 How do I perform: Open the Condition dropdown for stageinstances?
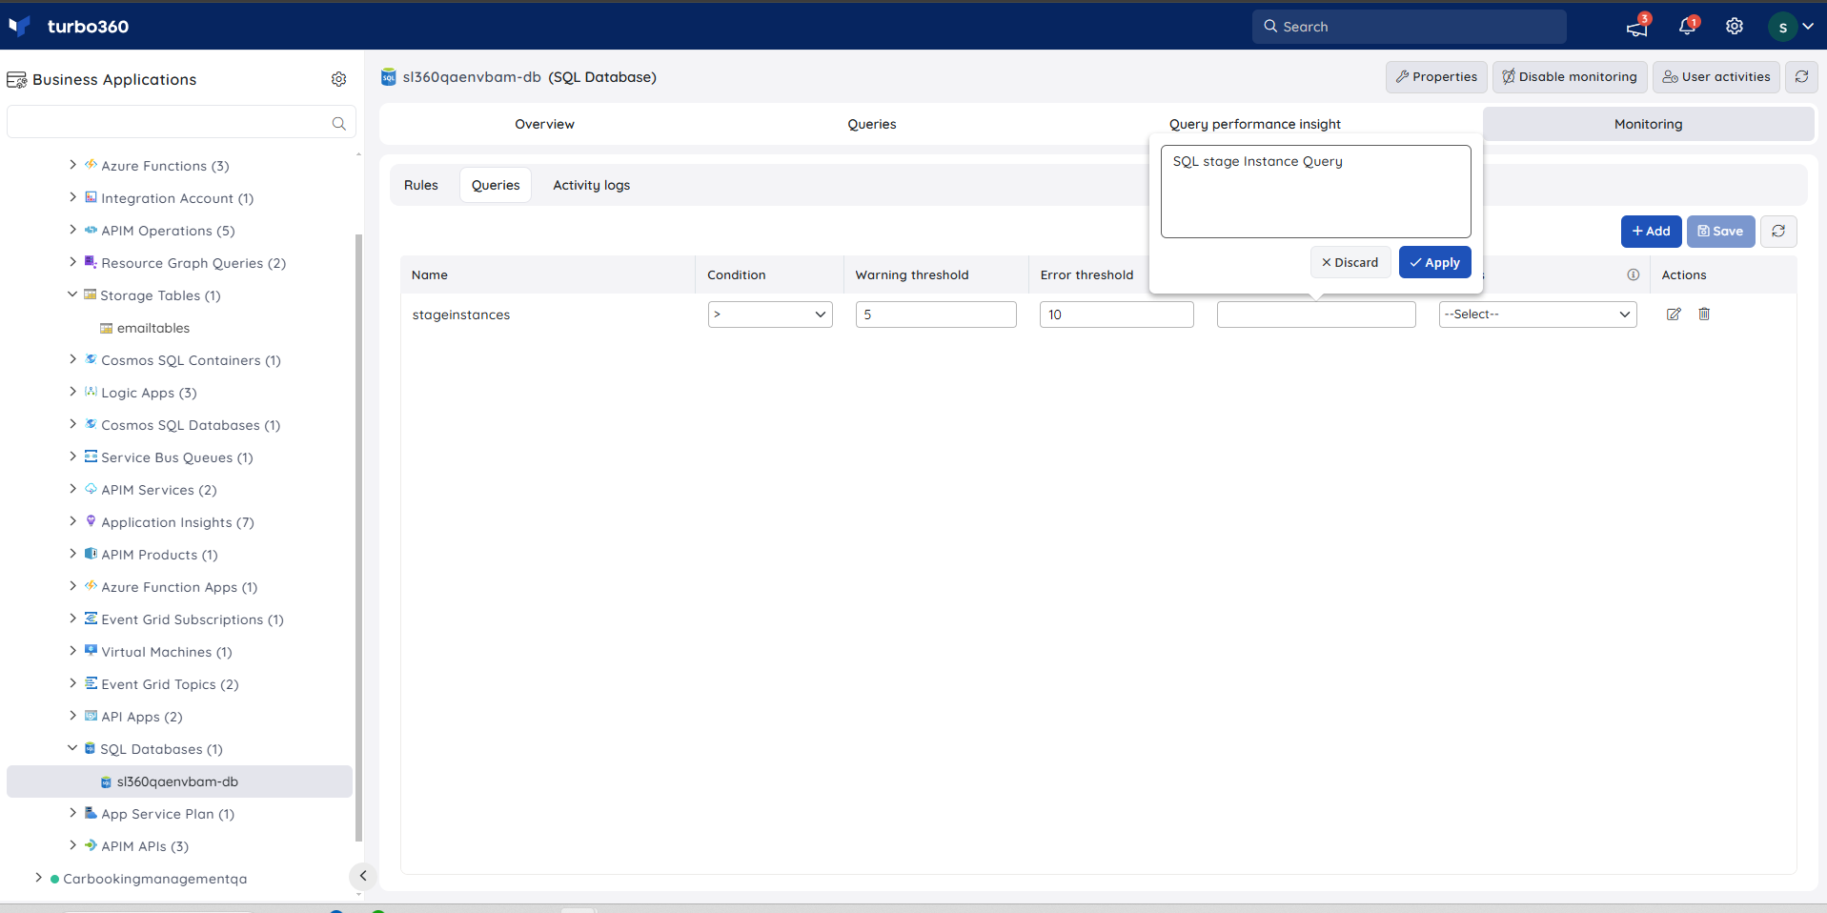[x=770, y=314]
